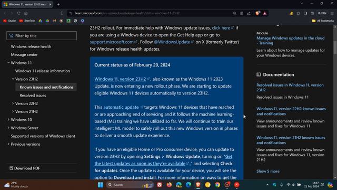Image resolution: width=337 pixels, height=190 pixels.
Task: Open Firefox from the taskbar
Action: [x=169, y=185]
